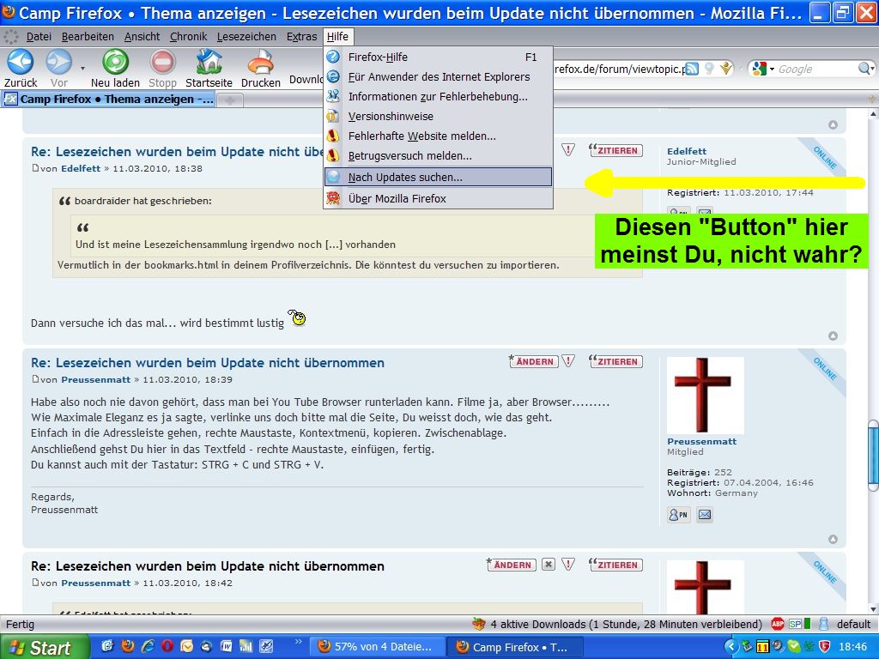Click the email icon under Preussenmatt's profile
This screenshot has width=879, height=659.
705,515
